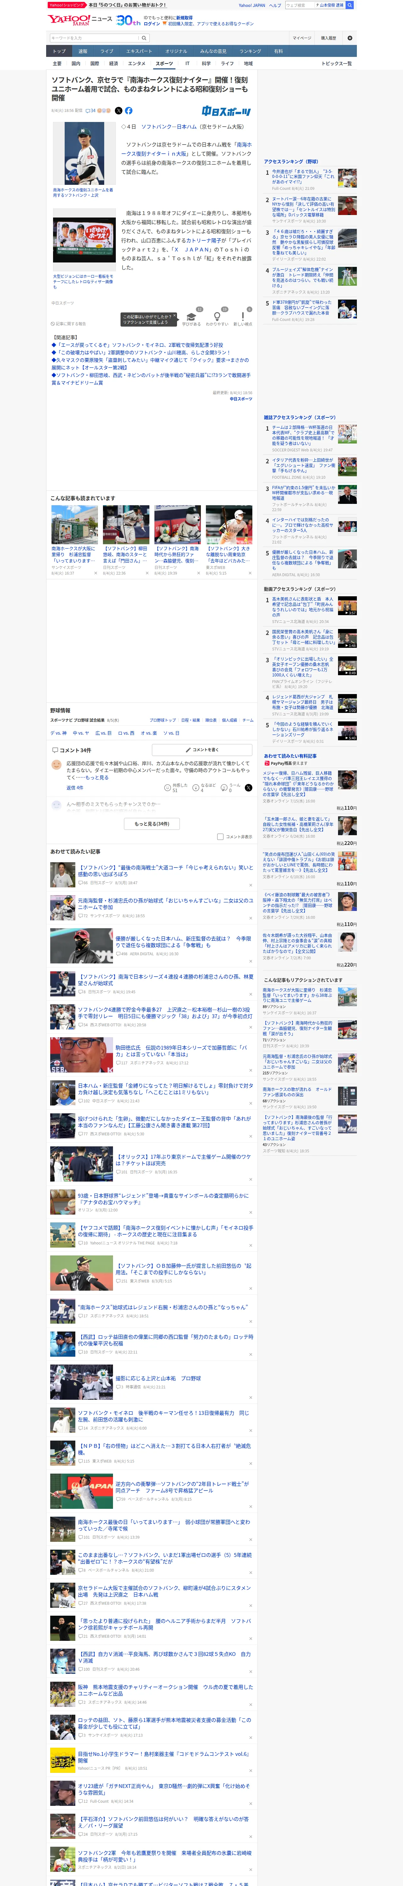Select 速報 tab in main navigation
The image size is (403, 1886).
click(x=83, y=51)
